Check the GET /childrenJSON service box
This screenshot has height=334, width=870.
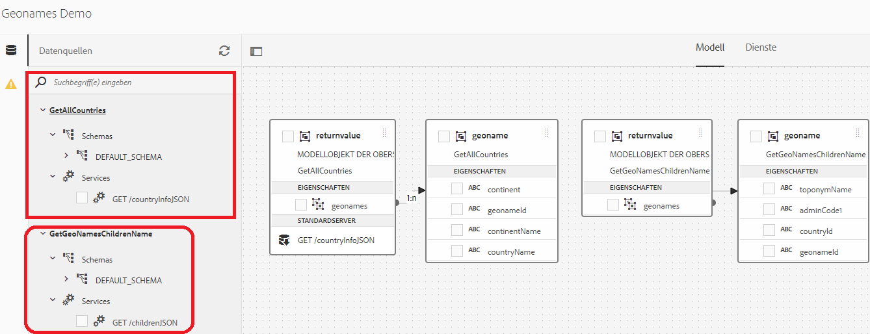(82, 321)
